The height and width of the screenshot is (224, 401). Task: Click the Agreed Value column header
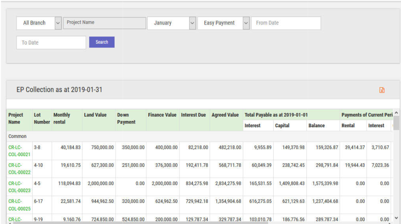[225, 115]
